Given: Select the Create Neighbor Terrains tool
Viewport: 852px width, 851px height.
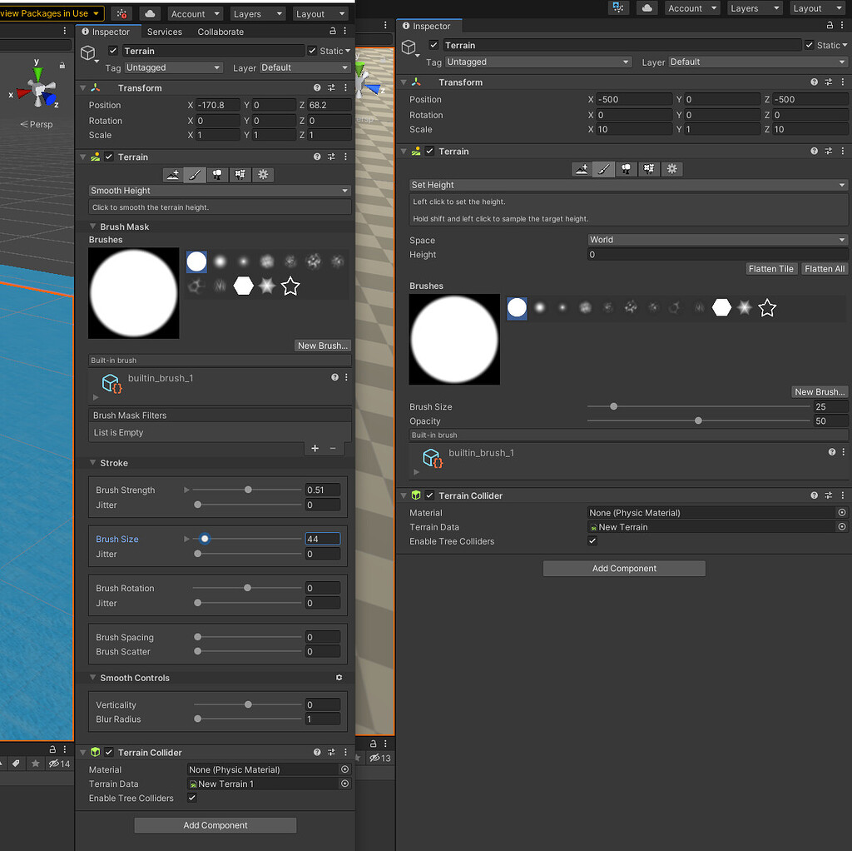Looking at the screenshot, I should (172, 174).
